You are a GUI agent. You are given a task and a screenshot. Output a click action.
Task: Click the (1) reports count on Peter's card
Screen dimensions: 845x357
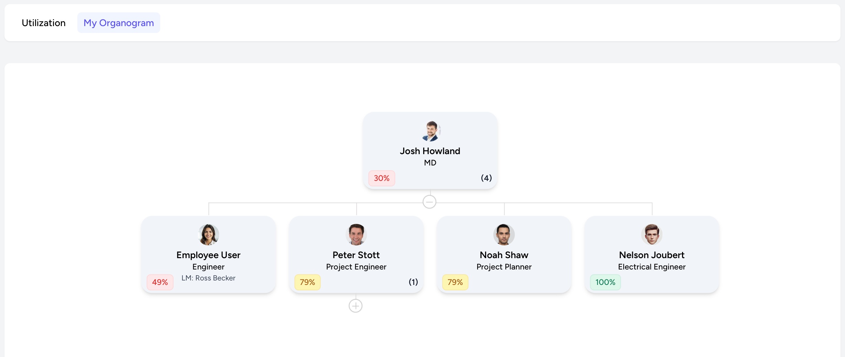413,282
